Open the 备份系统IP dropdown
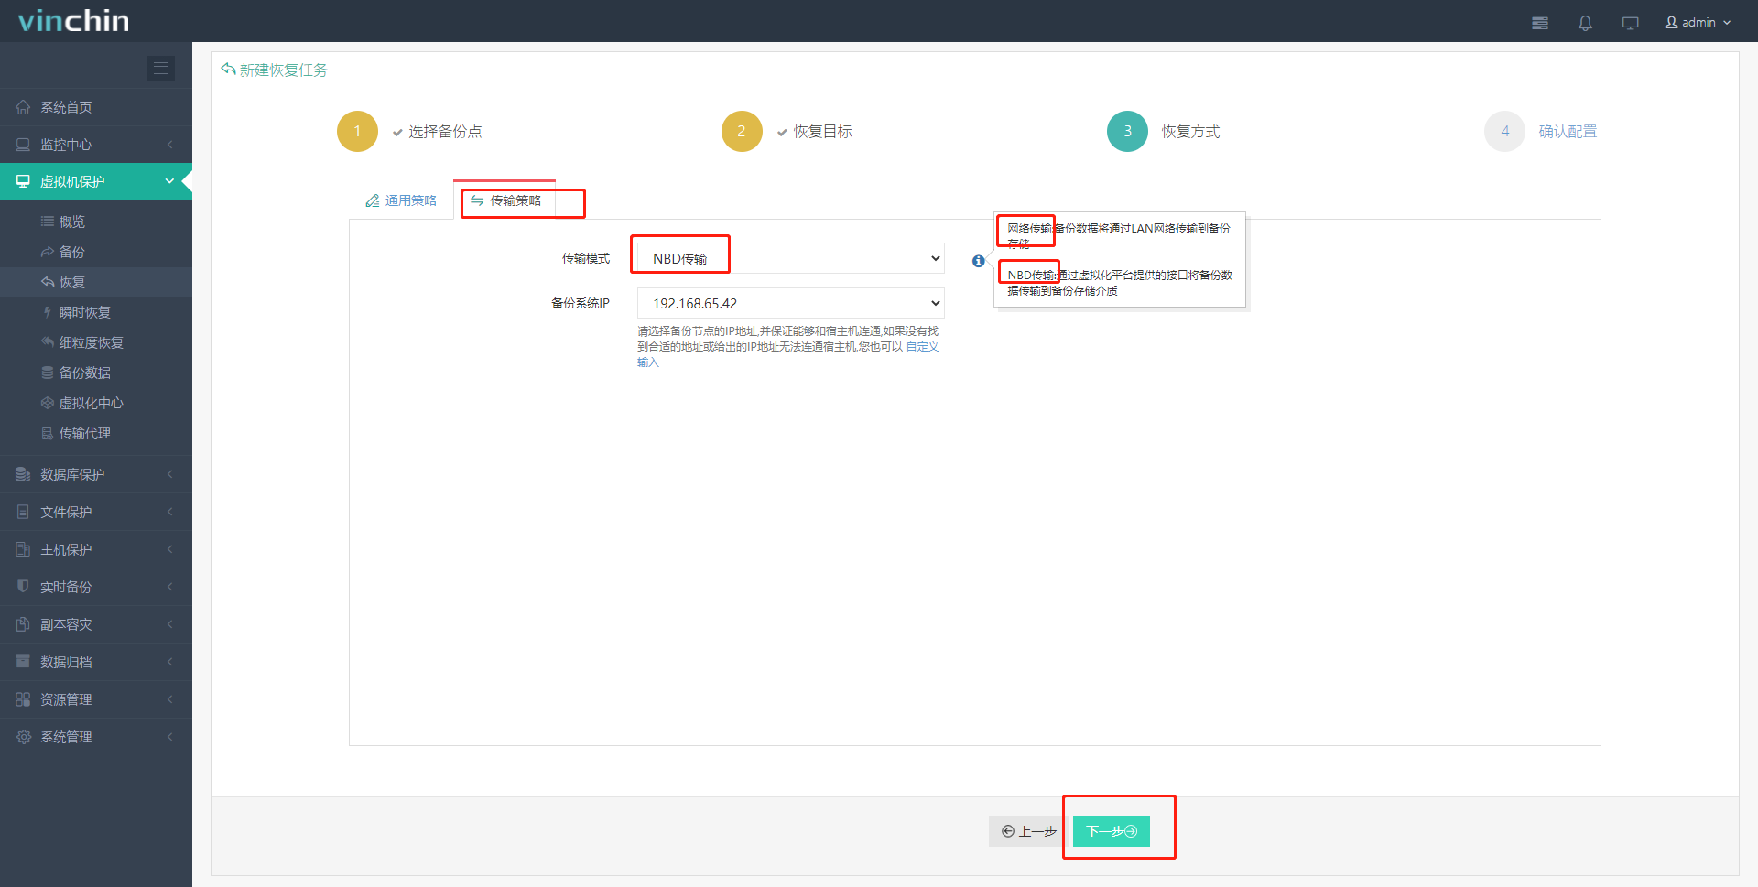This screenshot has width=1758, height=887. click(791, 303)
